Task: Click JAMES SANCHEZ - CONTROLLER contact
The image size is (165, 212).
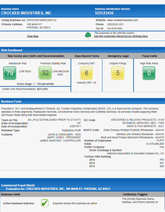Action: pos(60,141)
